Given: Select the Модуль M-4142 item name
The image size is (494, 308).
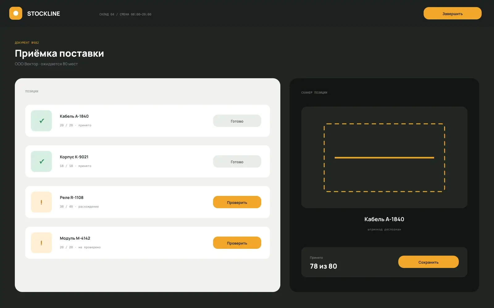Looking at the screenshot, I should [75, 238].
